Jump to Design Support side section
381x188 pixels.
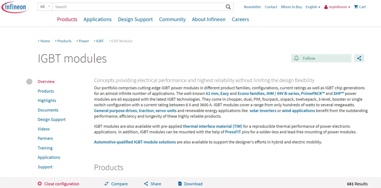tap(52, 119)
